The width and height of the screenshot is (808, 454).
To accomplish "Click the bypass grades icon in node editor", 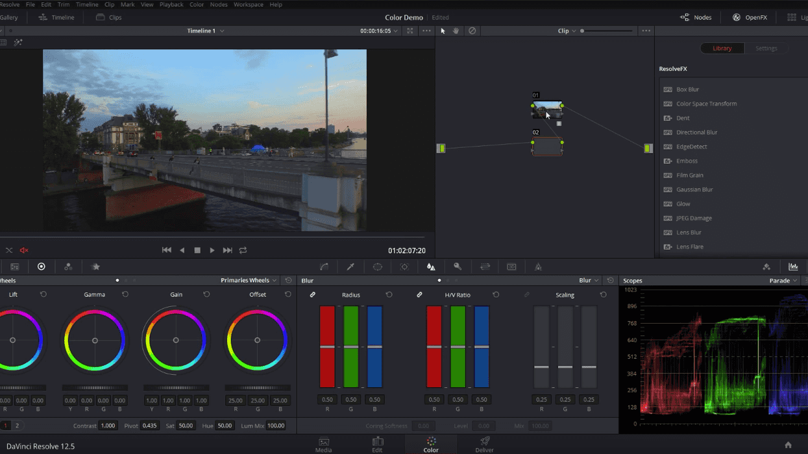I will [x=472, y=30].
